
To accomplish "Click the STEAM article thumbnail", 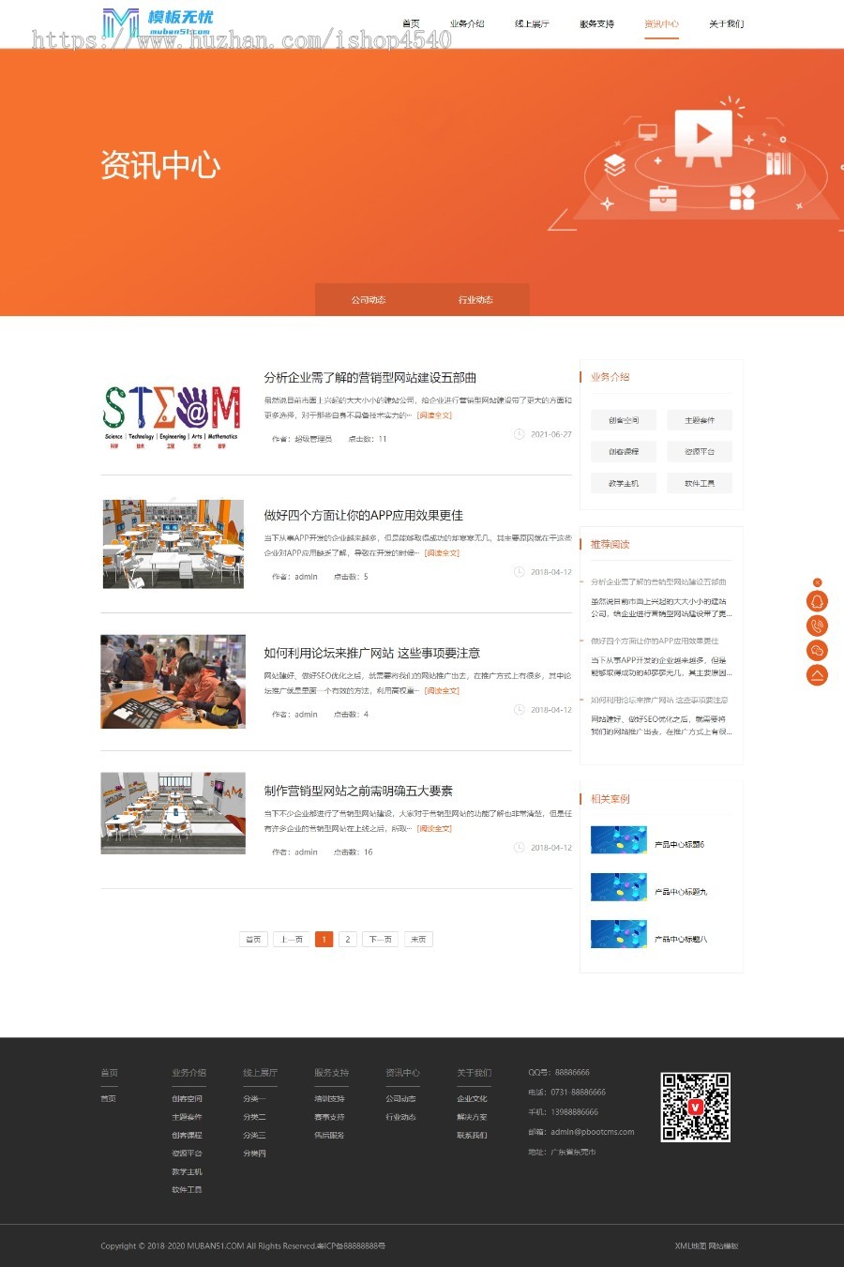I will (173, 416).
